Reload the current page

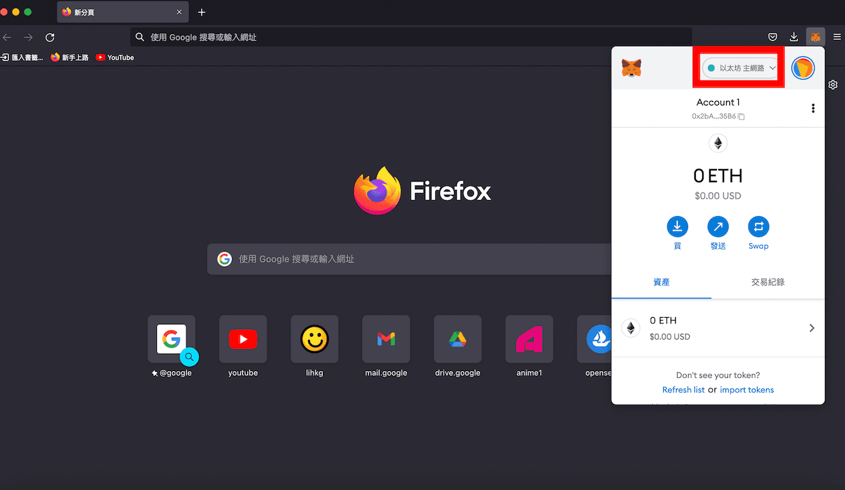point(50,37)
